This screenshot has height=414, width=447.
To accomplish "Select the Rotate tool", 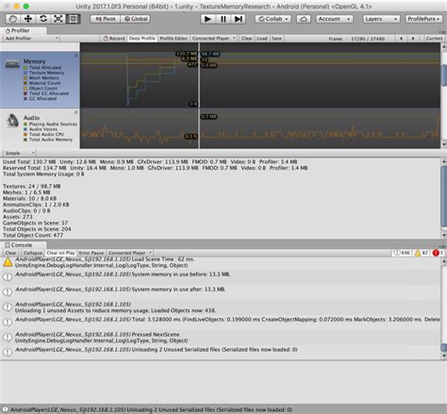I will tap(43, 19).
